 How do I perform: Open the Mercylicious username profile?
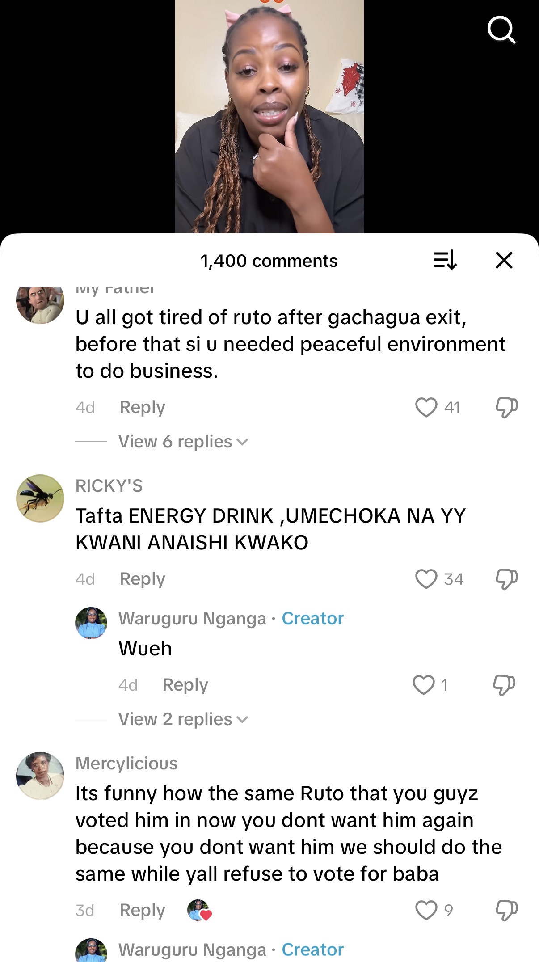(x=126, y=764)
